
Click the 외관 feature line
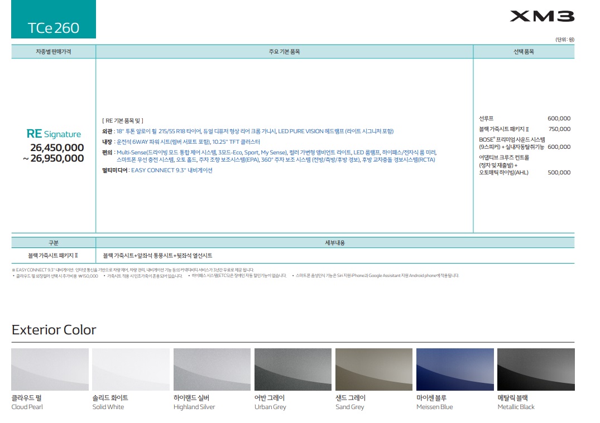[x=248, y=132]
